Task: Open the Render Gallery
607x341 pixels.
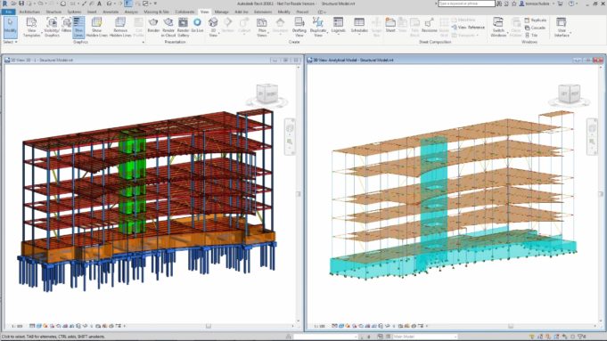Action: 183,27
